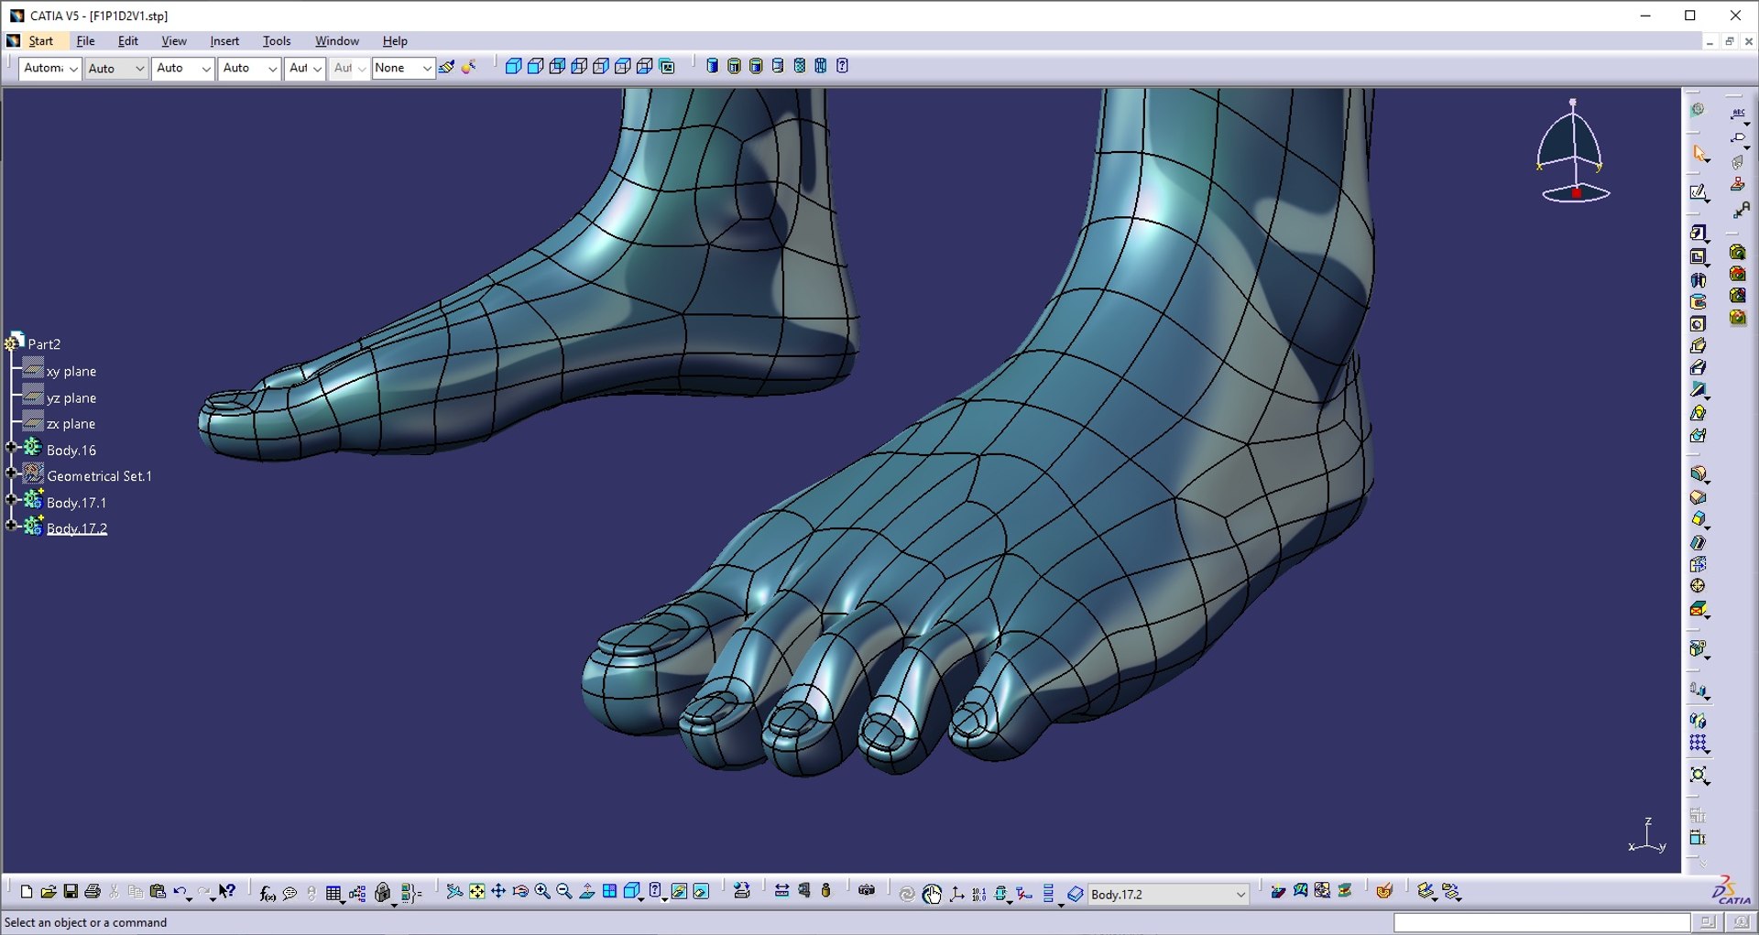Image resolution: width=1759 pixels, height=935 pixels.
Task: Open the first 'Autom' color dropdown
Action: coord(50,68)
